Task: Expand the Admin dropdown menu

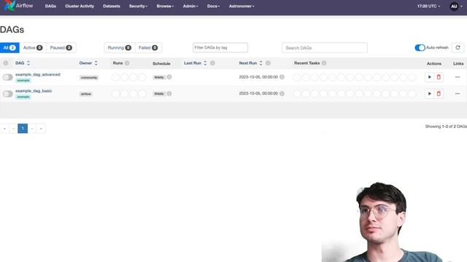Action: [x=190, y=6]
